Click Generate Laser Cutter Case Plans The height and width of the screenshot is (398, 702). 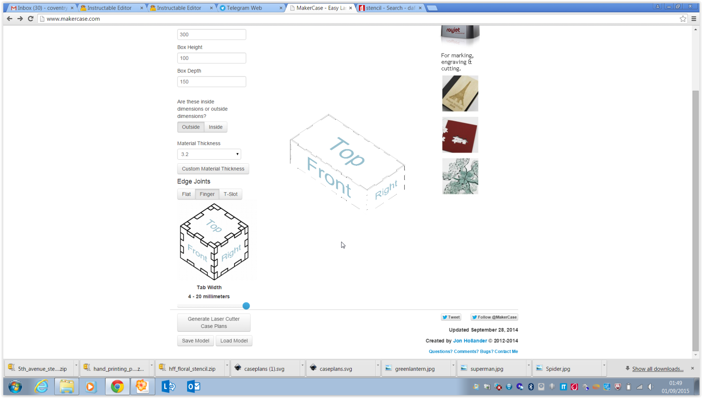tap(214, 322)
